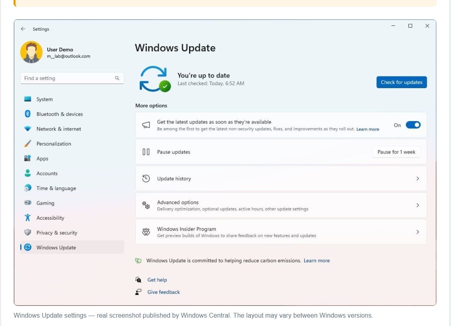Open the User Demo profile avatar

(x=31, y=52)
